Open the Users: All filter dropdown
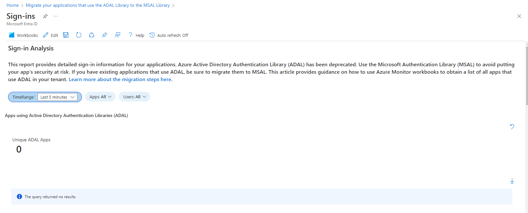 tap(134, 97)
